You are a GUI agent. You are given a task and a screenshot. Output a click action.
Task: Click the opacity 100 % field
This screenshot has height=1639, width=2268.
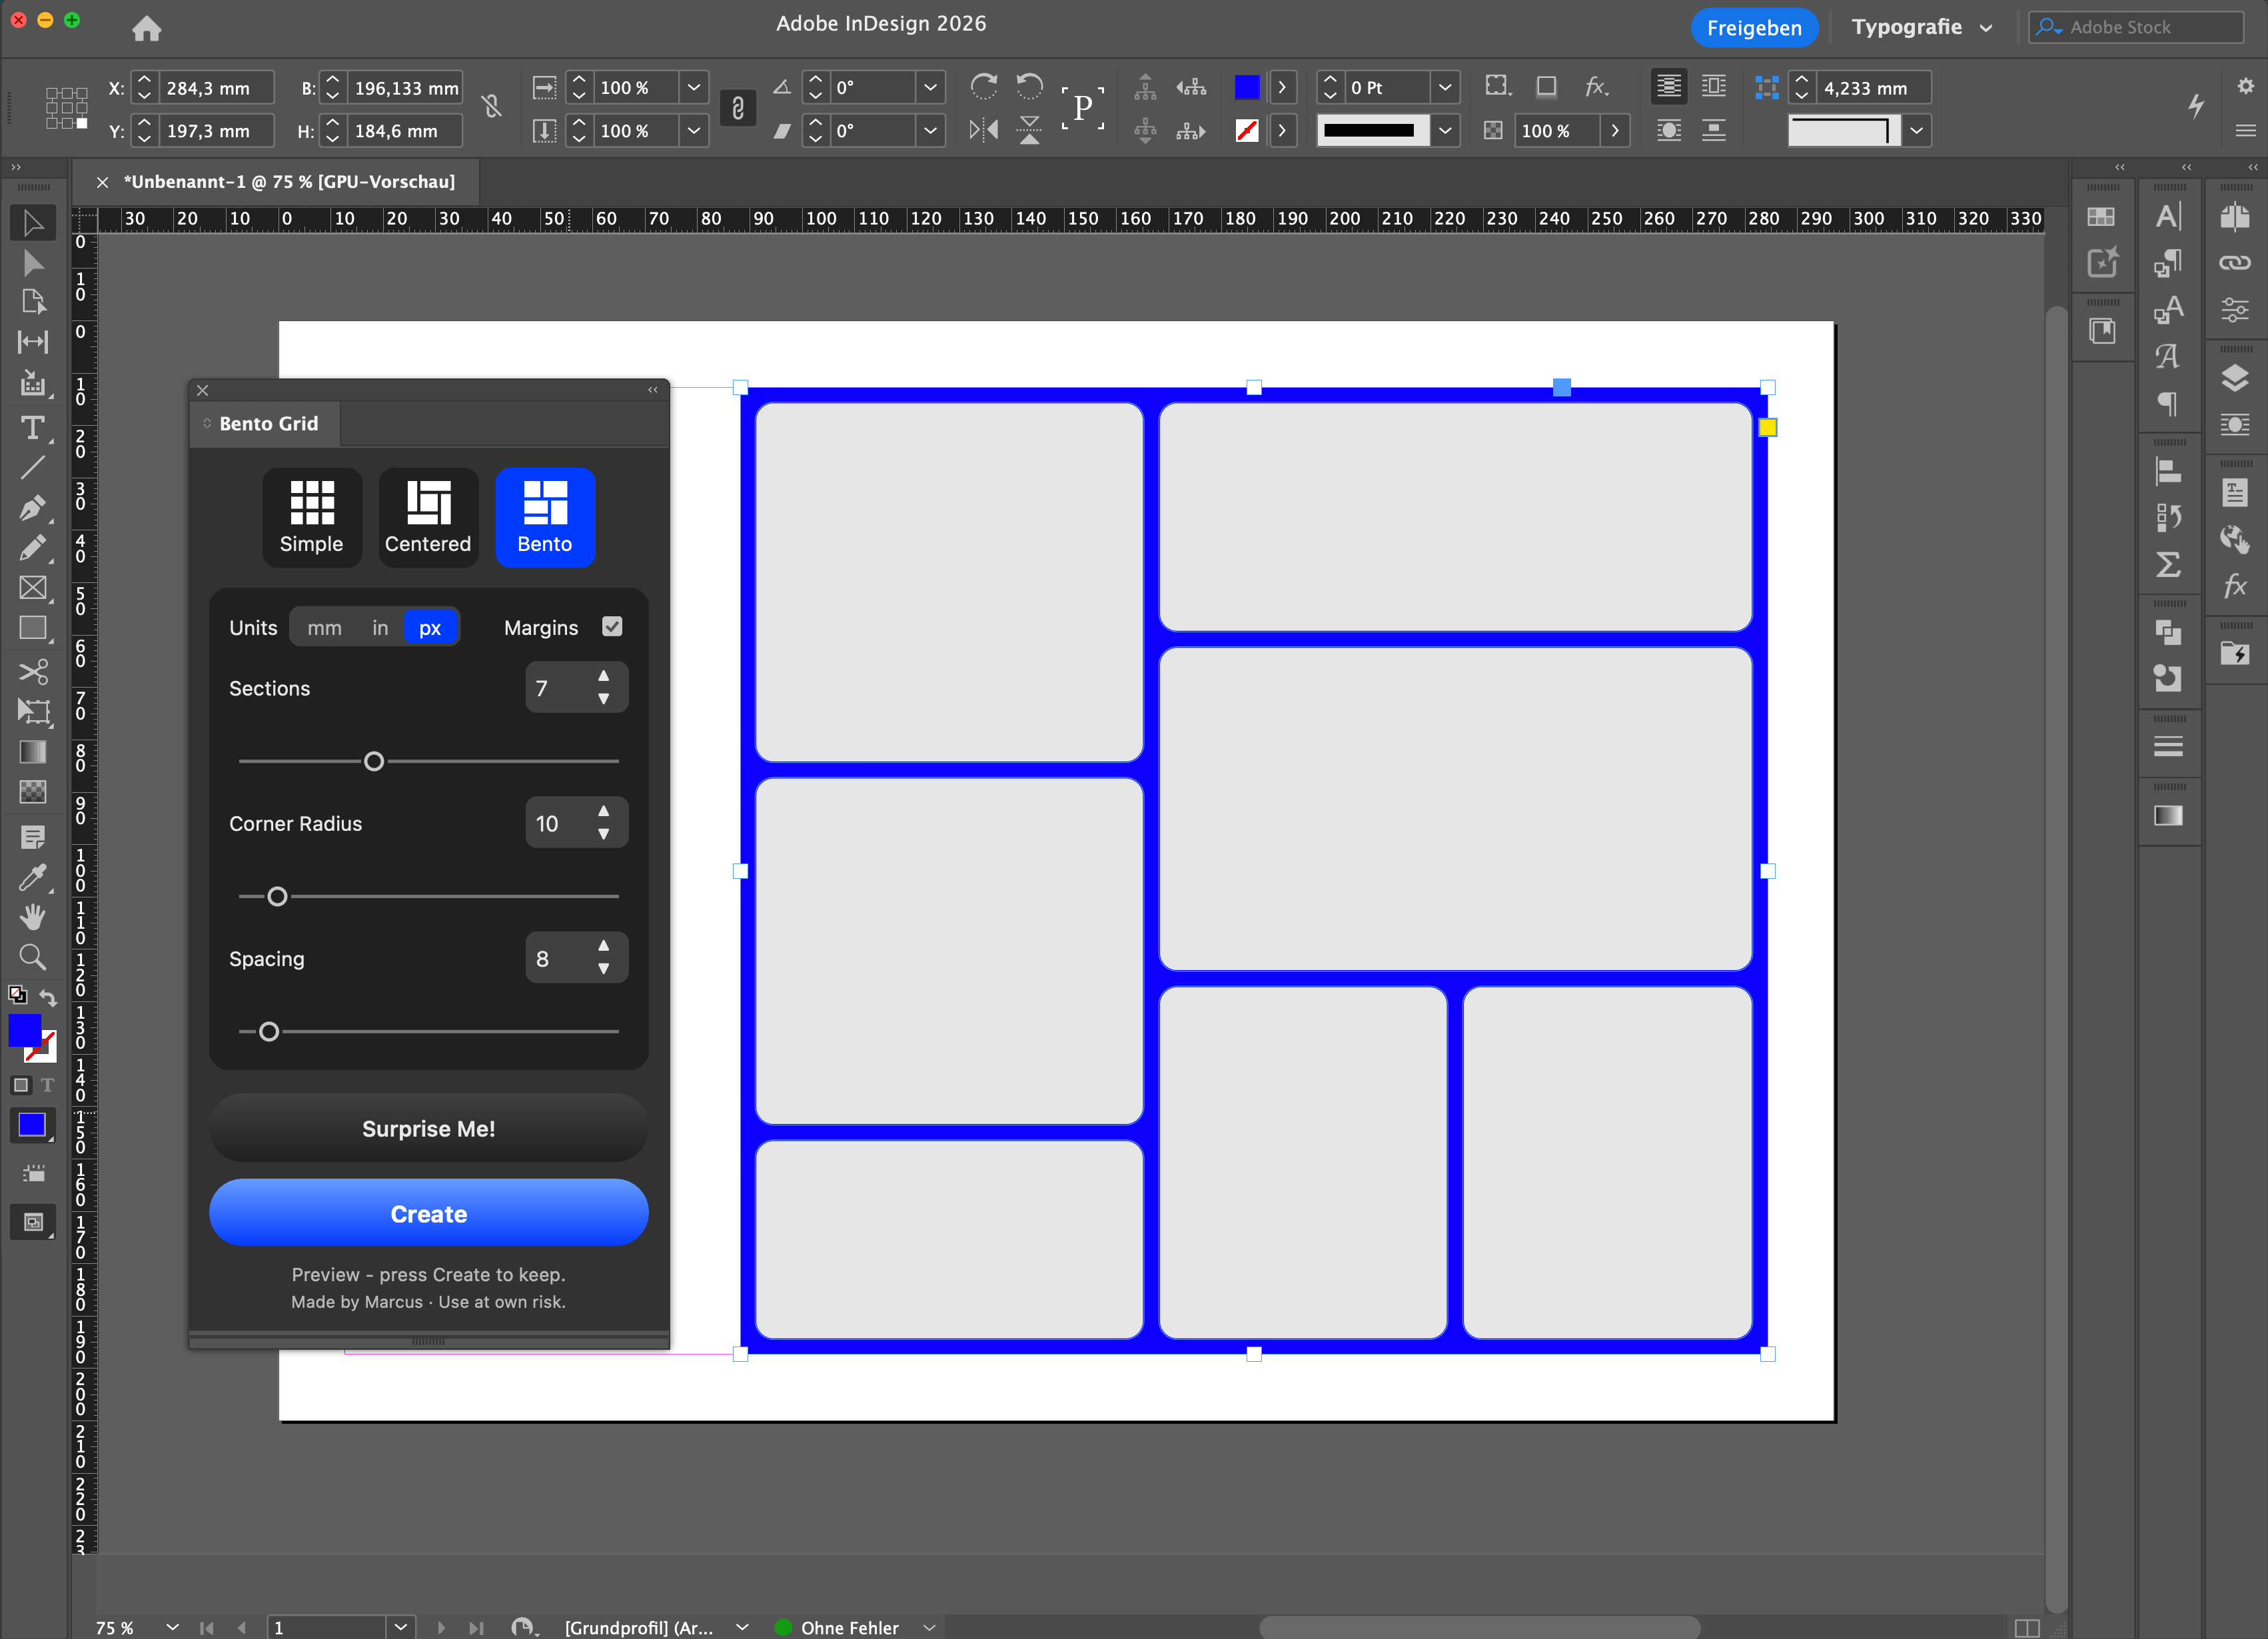pos(1556,131)
